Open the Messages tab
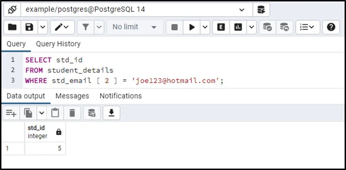Viewport: 346px width, 170px height. click(x=72, y=96)
